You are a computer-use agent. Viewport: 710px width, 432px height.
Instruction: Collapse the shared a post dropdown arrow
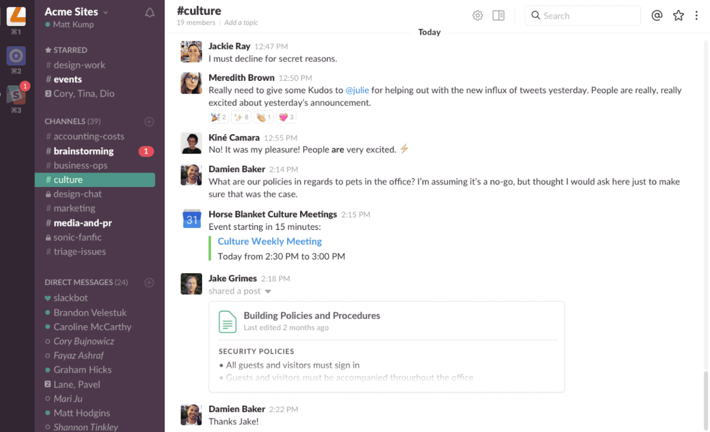[268, 291]
